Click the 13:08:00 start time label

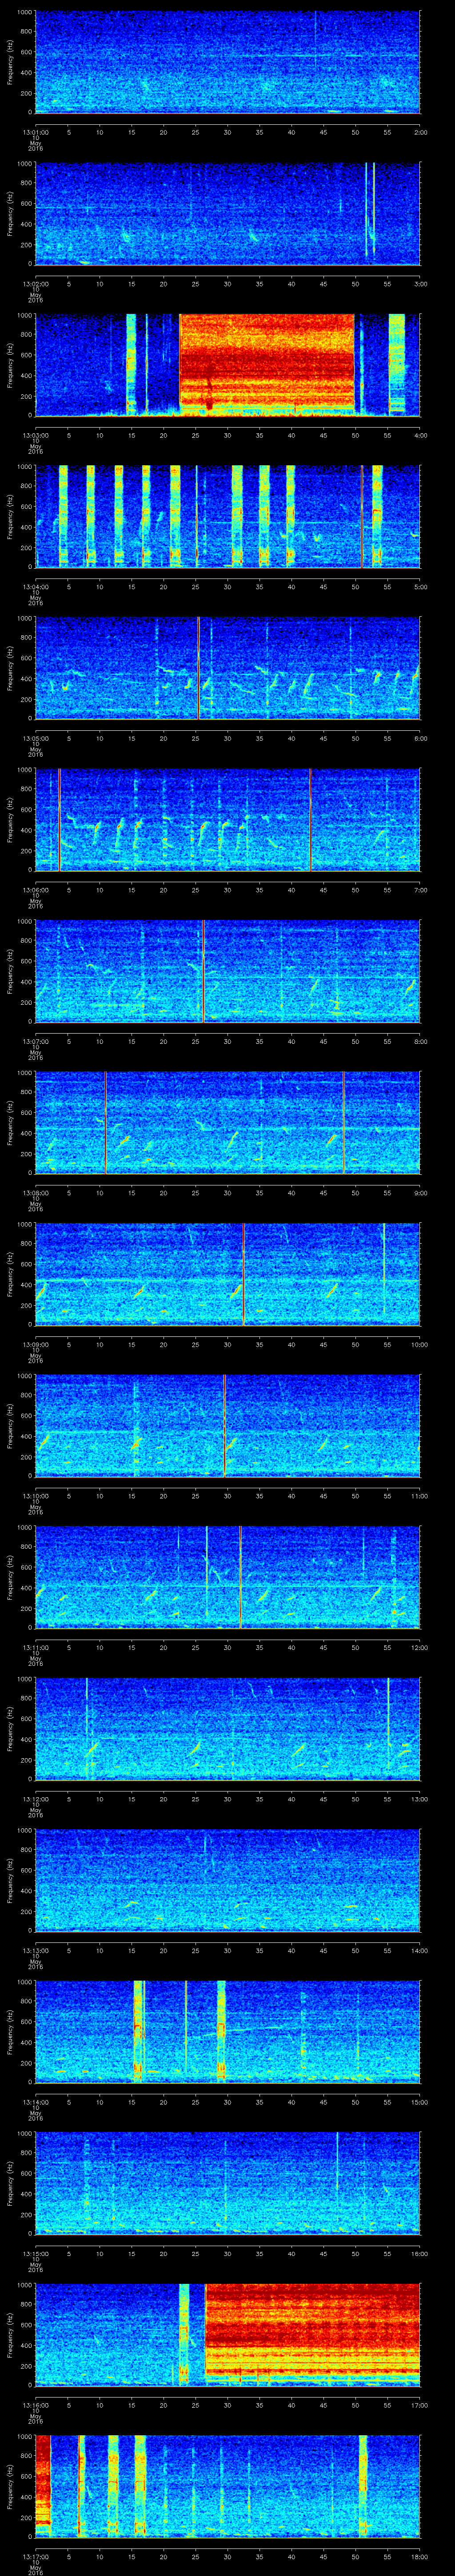click(35, 1192)
